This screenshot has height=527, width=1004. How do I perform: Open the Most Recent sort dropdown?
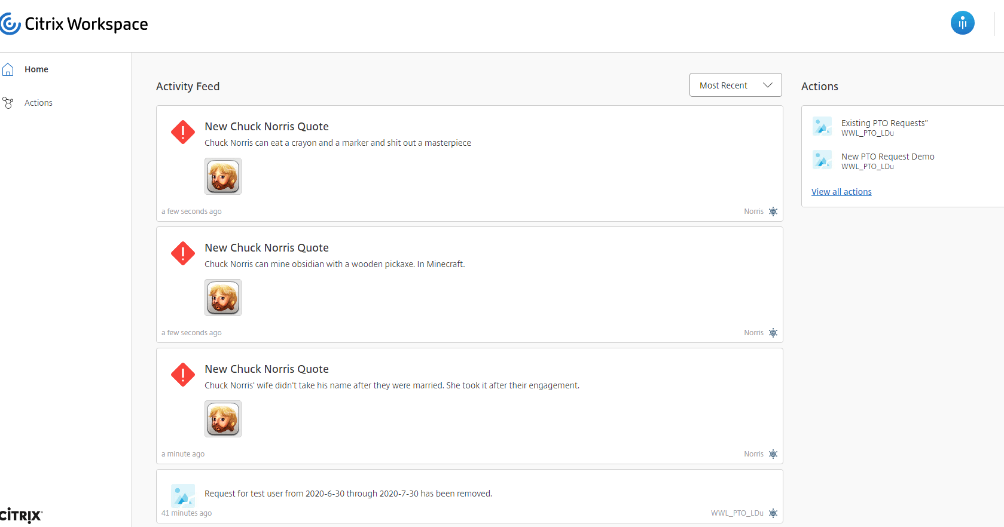[736, 85]
